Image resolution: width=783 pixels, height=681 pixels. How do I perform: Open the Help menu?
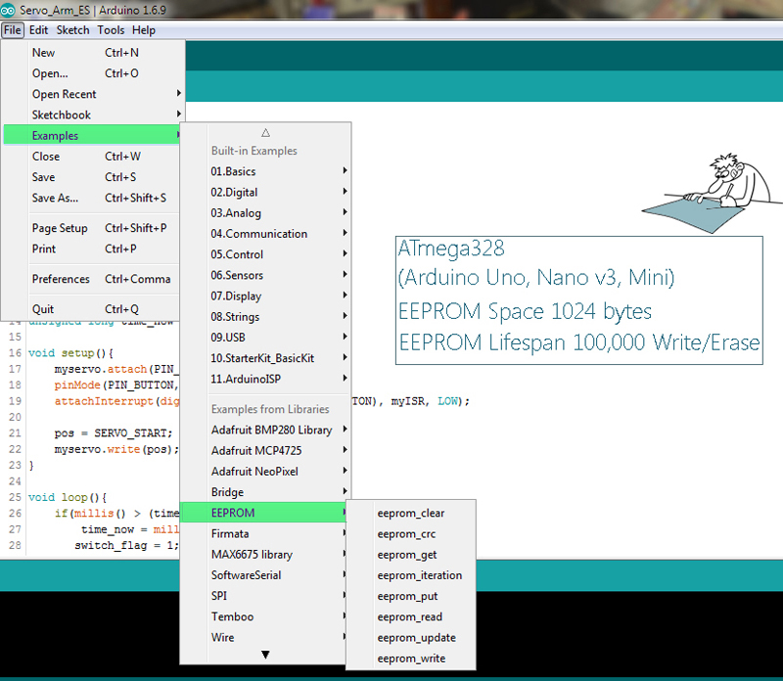144,29
